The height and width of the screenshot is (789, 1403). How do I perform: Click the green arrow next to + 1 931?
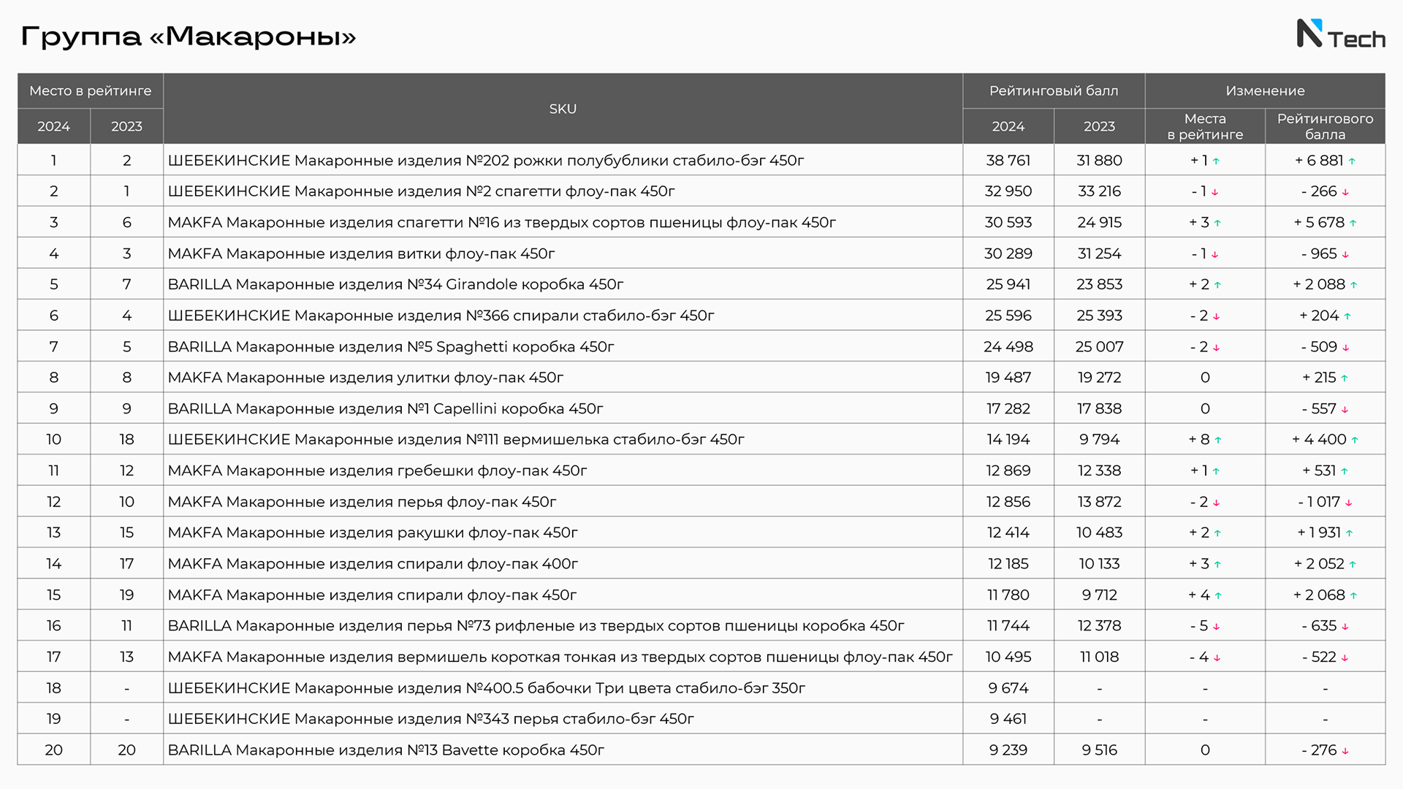pyautogui.click(x=1350, y=534)
